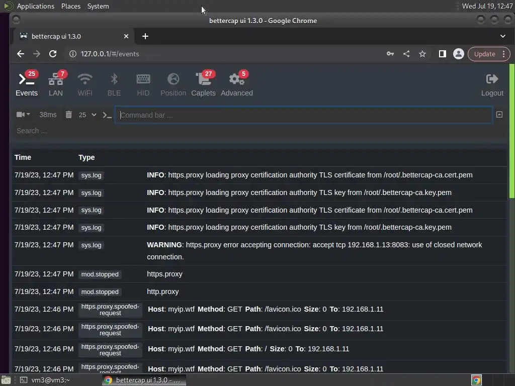This screenshot has width=515, height=386.
Task: Click Chrome forward arrow
Action: [36, 54]
